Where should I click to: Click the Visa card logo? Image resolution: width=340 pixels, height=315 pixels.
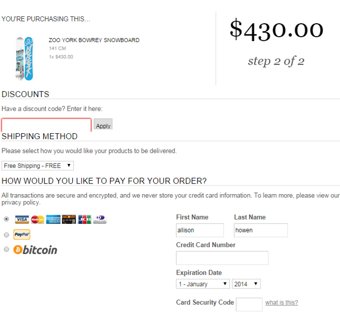coord(22,220)
